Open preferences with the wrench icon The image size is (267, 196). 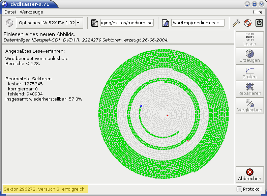[x=236, y=23]
